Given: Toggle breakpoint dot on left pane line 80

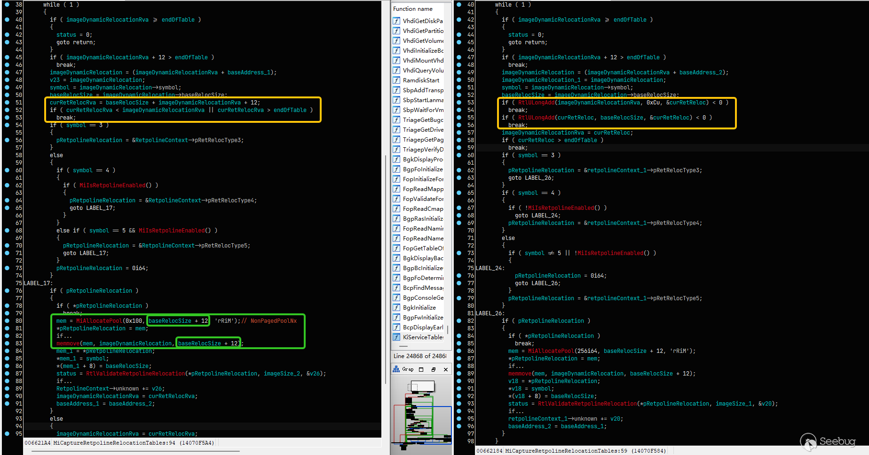Looking at the screenshot, I should tap(7, 321).
